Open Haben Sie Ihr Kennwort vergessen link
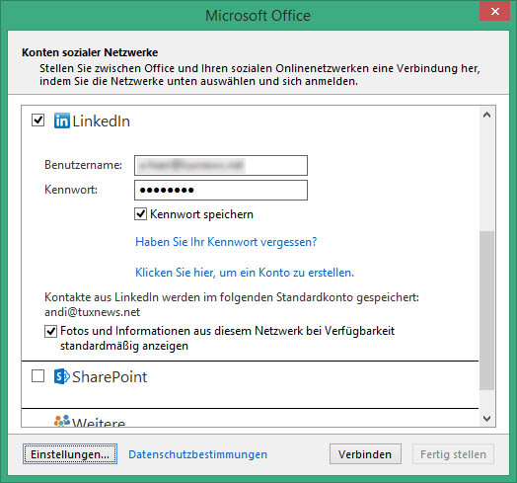This screenshot has height=483, width=517. [x=226, y=242]
